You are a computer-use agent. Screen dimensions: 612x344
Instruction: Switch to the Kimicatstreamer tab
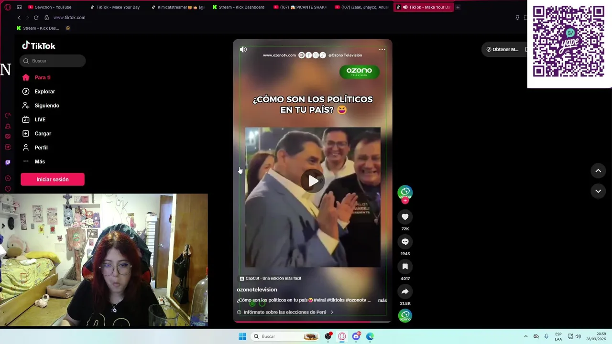coord(177,7)
